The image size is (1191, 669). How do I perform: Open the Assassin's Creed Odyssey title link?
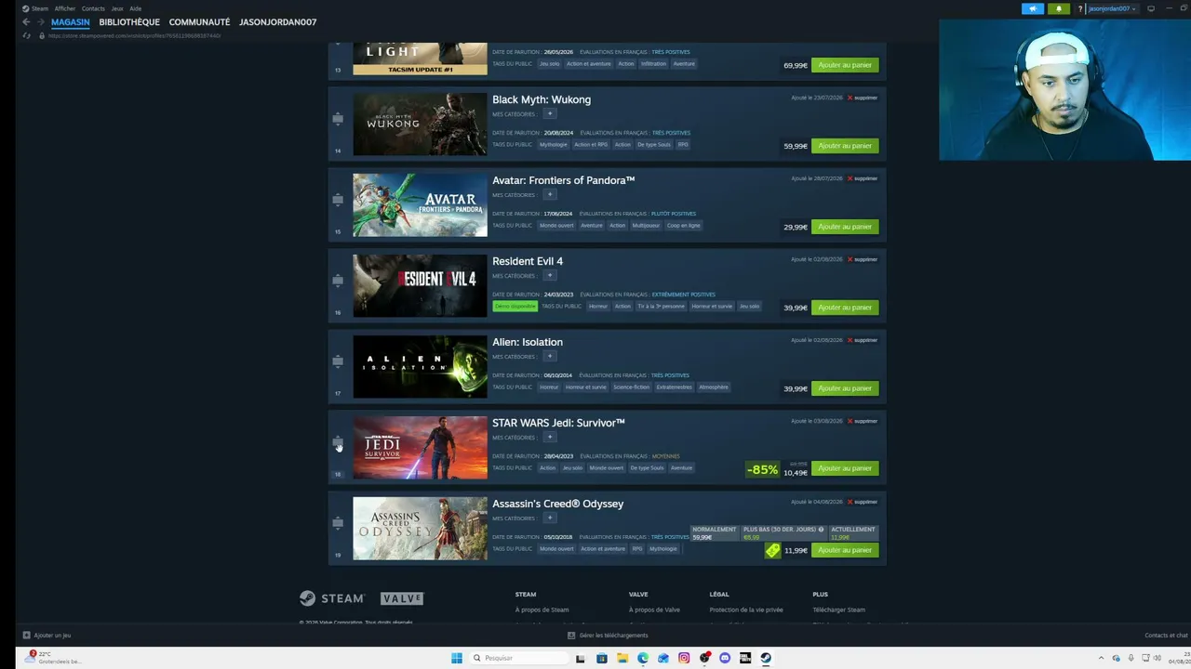tap(557, 504)
